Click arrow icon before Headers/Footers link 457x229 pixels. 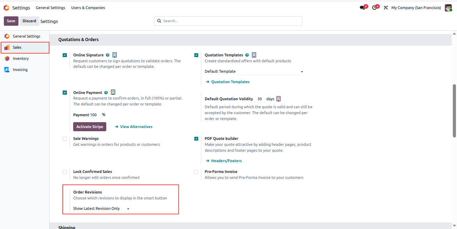coord(208,161)
